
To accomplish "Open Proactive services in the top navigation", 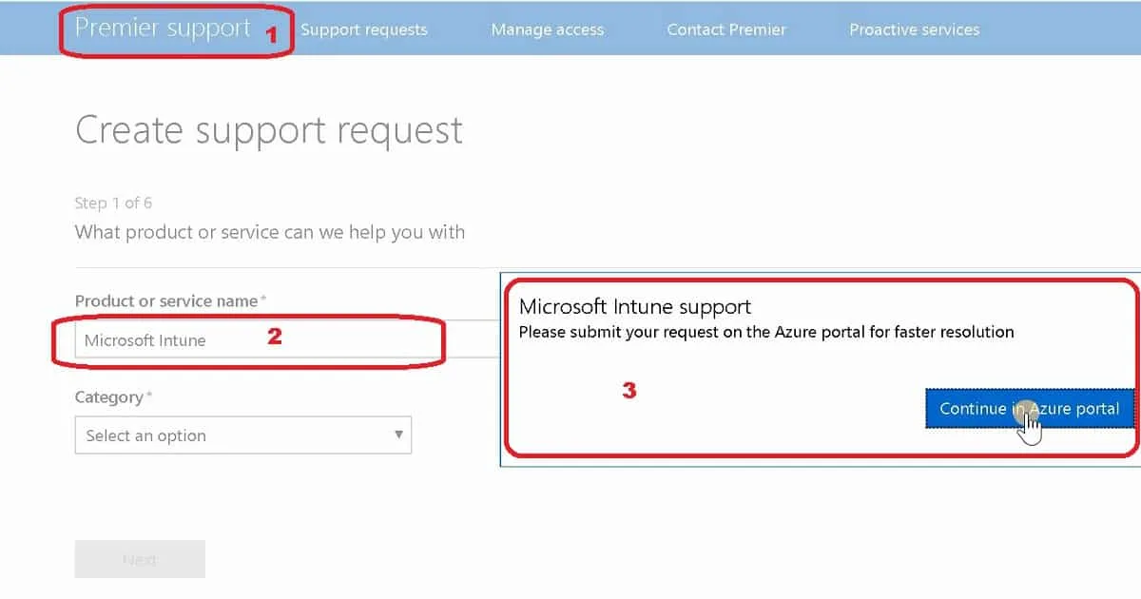I will pos(914,29).
